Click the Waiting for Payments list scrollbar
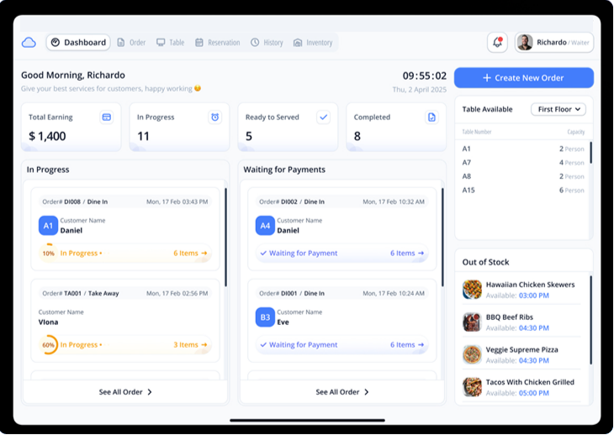Viewport: 614px width, 435px height. pos(442,238)
